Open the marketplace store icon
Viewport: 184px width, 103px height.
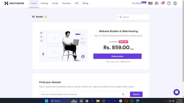click(x=156, y=3)
